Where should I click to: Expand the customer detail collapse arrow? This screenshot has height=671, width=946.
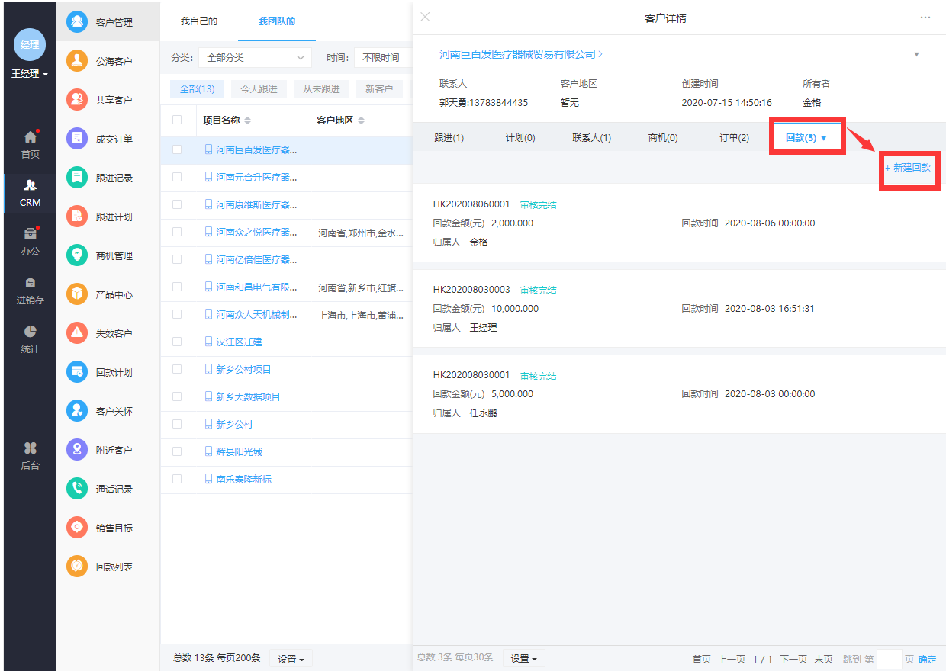[x=916, y=54]
